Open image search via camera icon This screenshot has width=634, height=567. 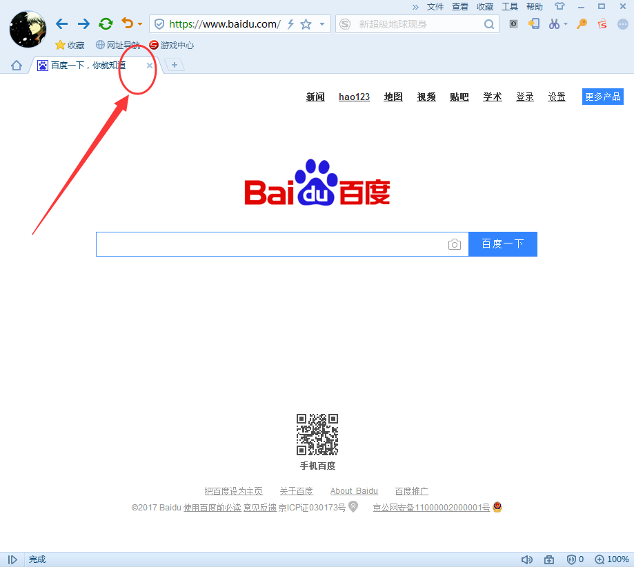pos(455,244)
